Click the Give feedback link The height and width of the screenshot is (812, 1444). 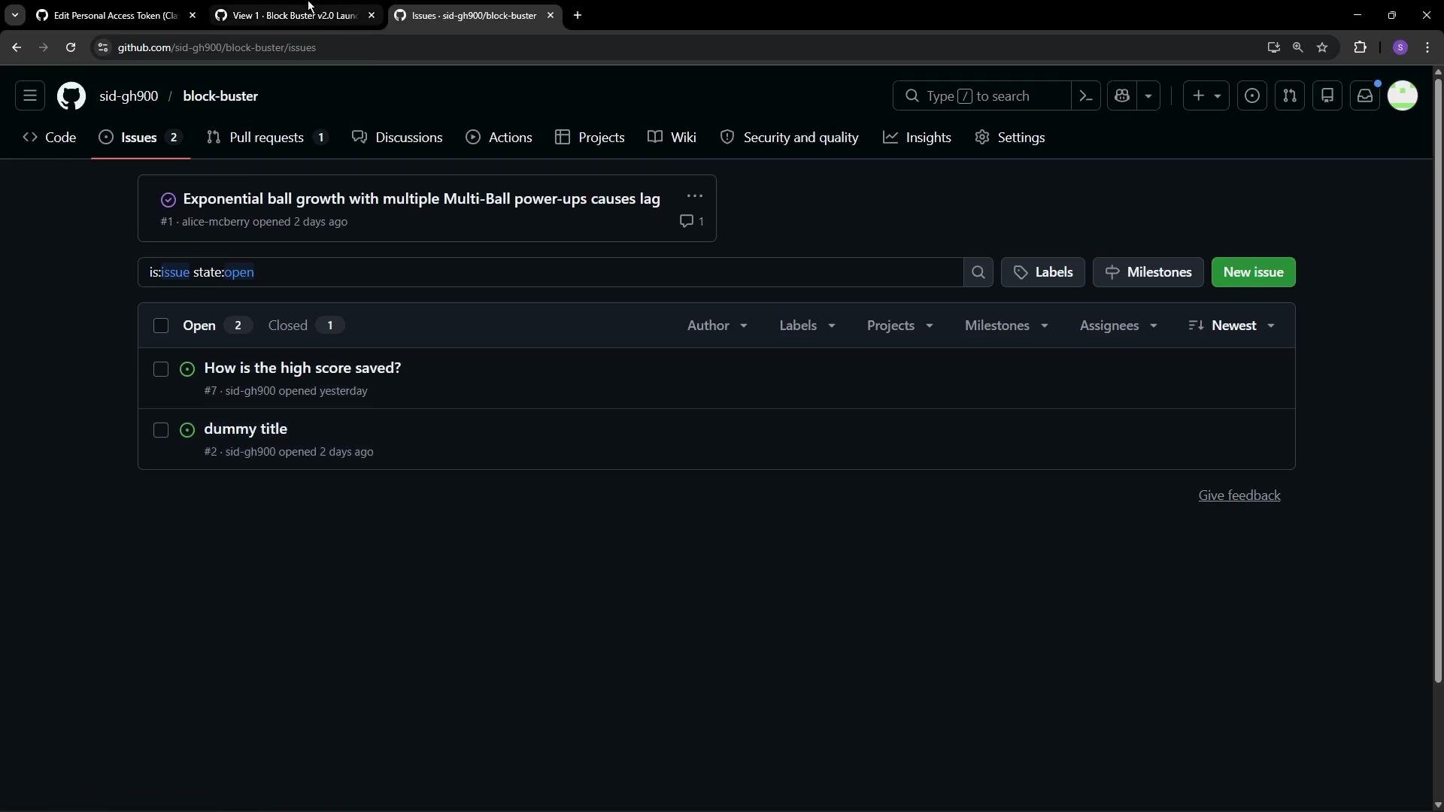[x=1239, y=495]
